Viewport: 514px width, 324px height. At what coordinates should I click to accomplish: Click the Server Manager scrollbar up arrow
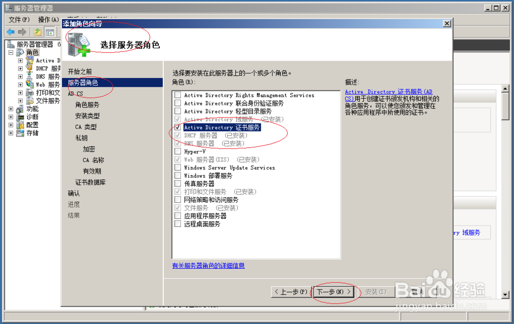(505, 88)
